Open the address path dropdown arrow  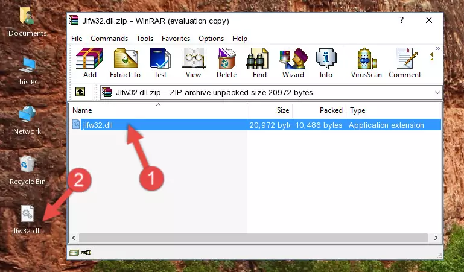pos(437,93)
